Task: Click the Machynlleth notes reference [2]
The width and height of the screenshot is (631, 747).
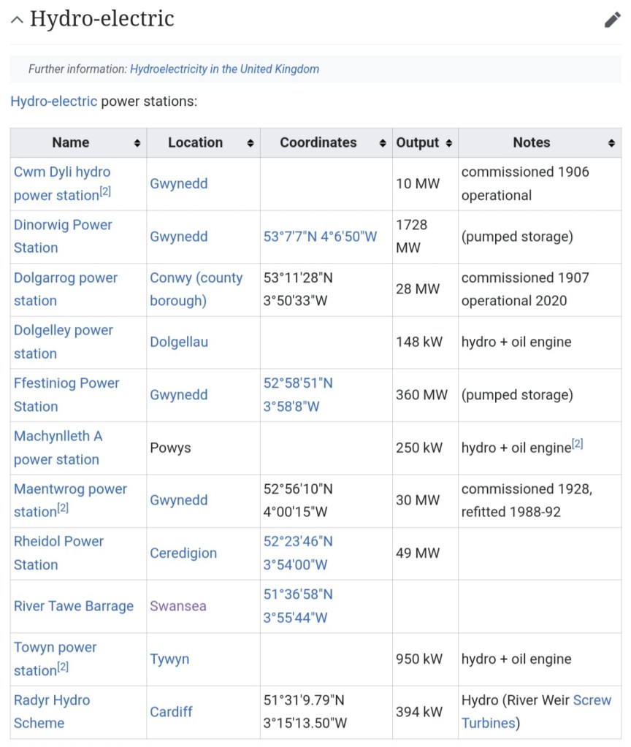Action: (x=577, y=444)
